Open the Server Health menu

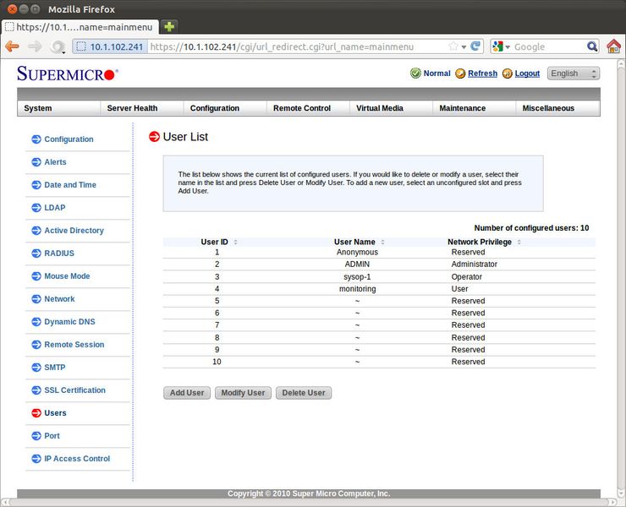[142, 108]
